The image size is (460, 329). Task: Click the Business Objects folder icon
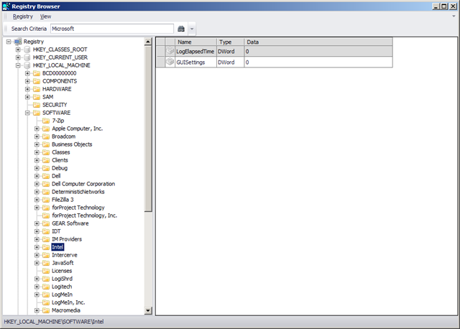pos(46,144)
